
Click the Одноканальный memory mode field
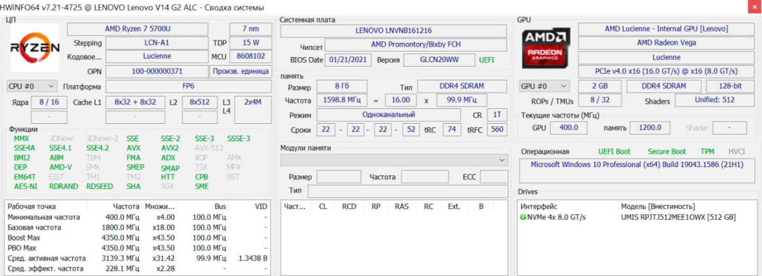click(x=388, y=115)
